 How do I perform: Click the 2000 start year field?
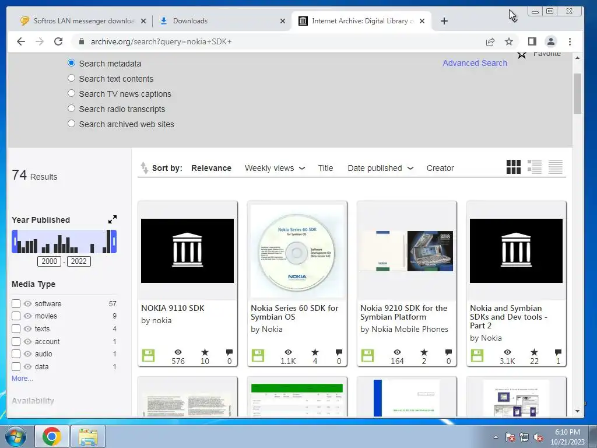(x=49, y=261)
